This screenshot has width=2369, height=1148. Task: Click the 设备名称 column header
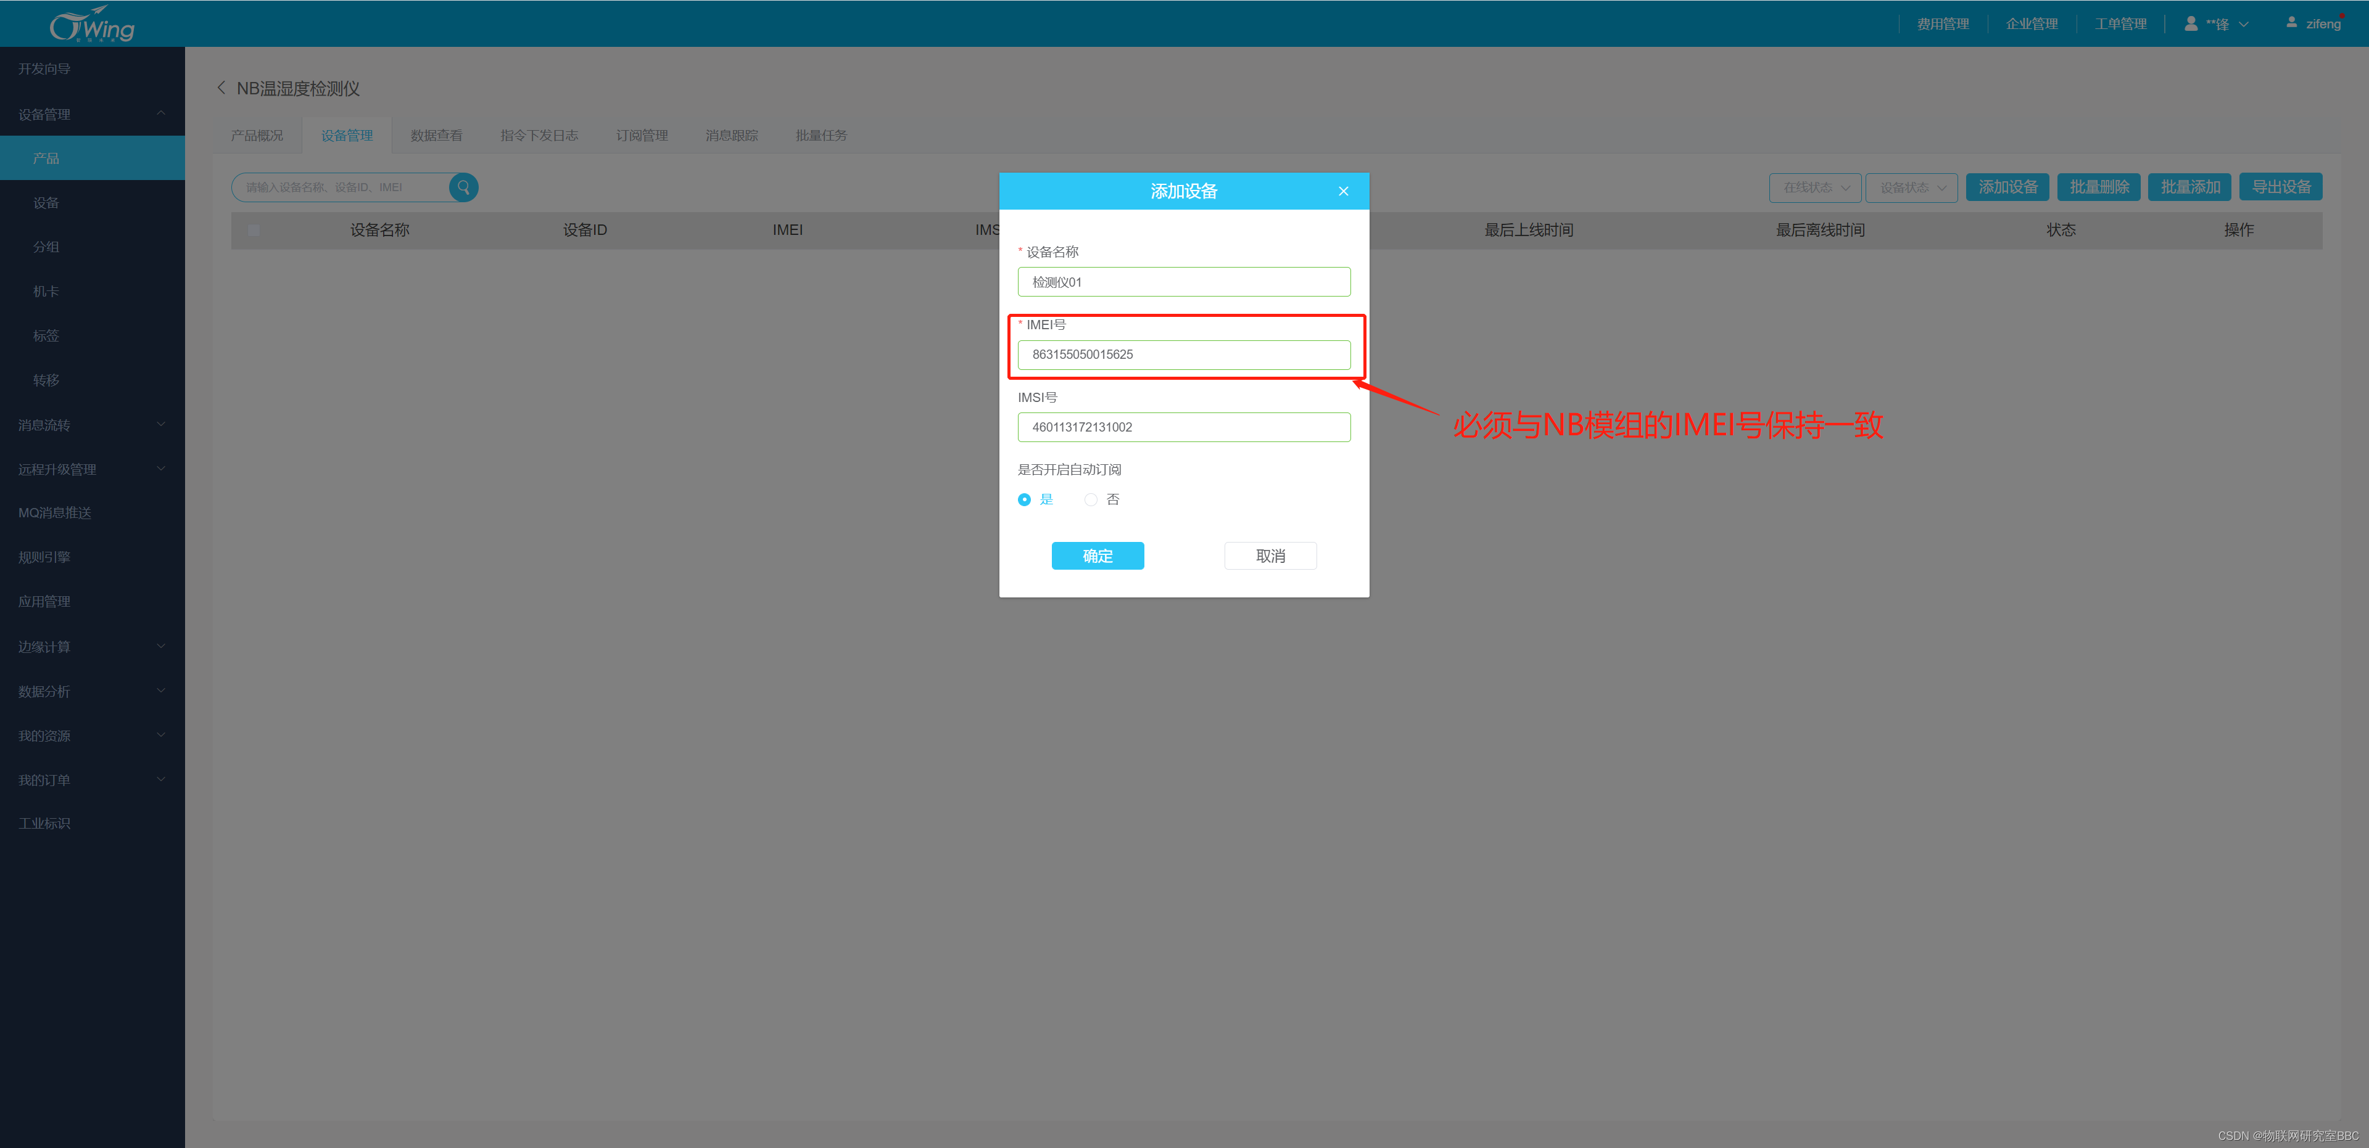pyautogui.click(x=380, y=230)
